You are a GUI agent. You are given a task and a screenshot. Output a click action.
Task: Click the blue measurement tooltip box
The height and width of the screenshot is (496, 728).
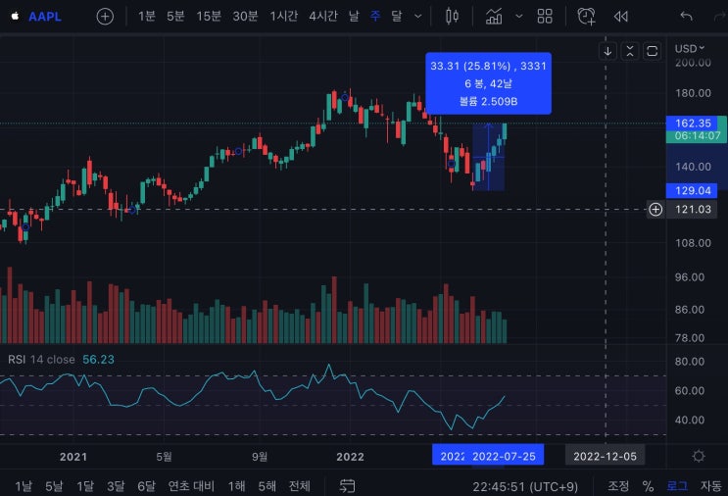click(x=488, y=83)
